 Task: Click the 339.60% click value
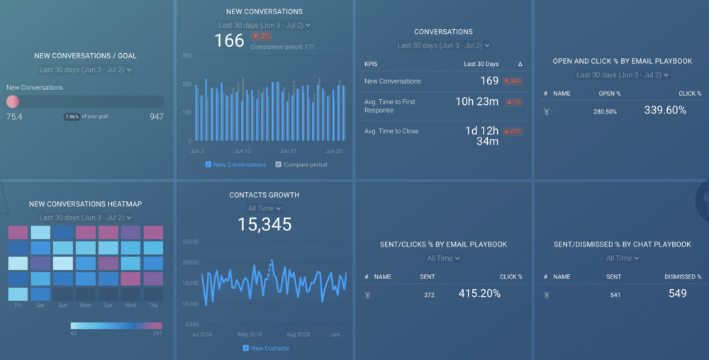pos(665,111)
